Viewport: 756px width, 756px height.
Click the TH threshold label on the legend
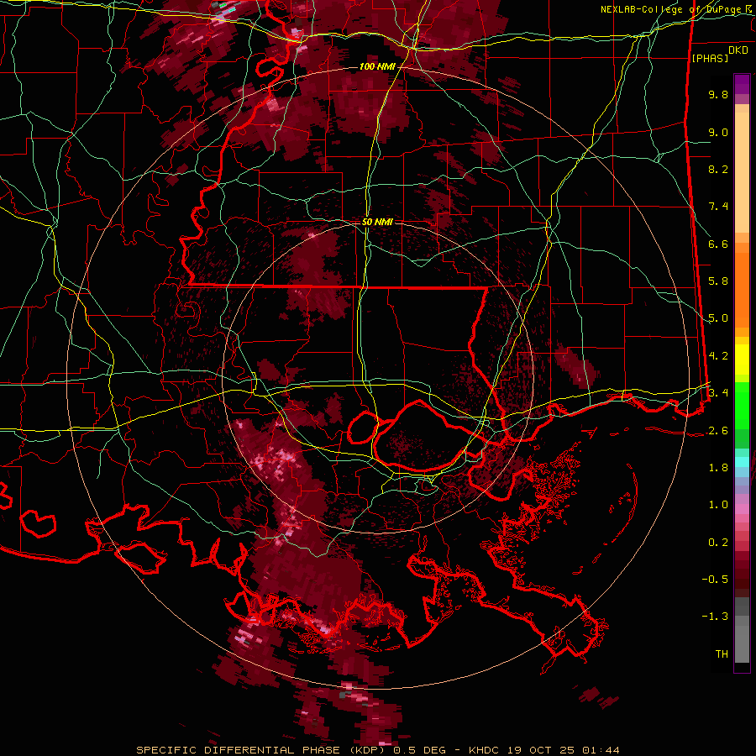[722, 654]
